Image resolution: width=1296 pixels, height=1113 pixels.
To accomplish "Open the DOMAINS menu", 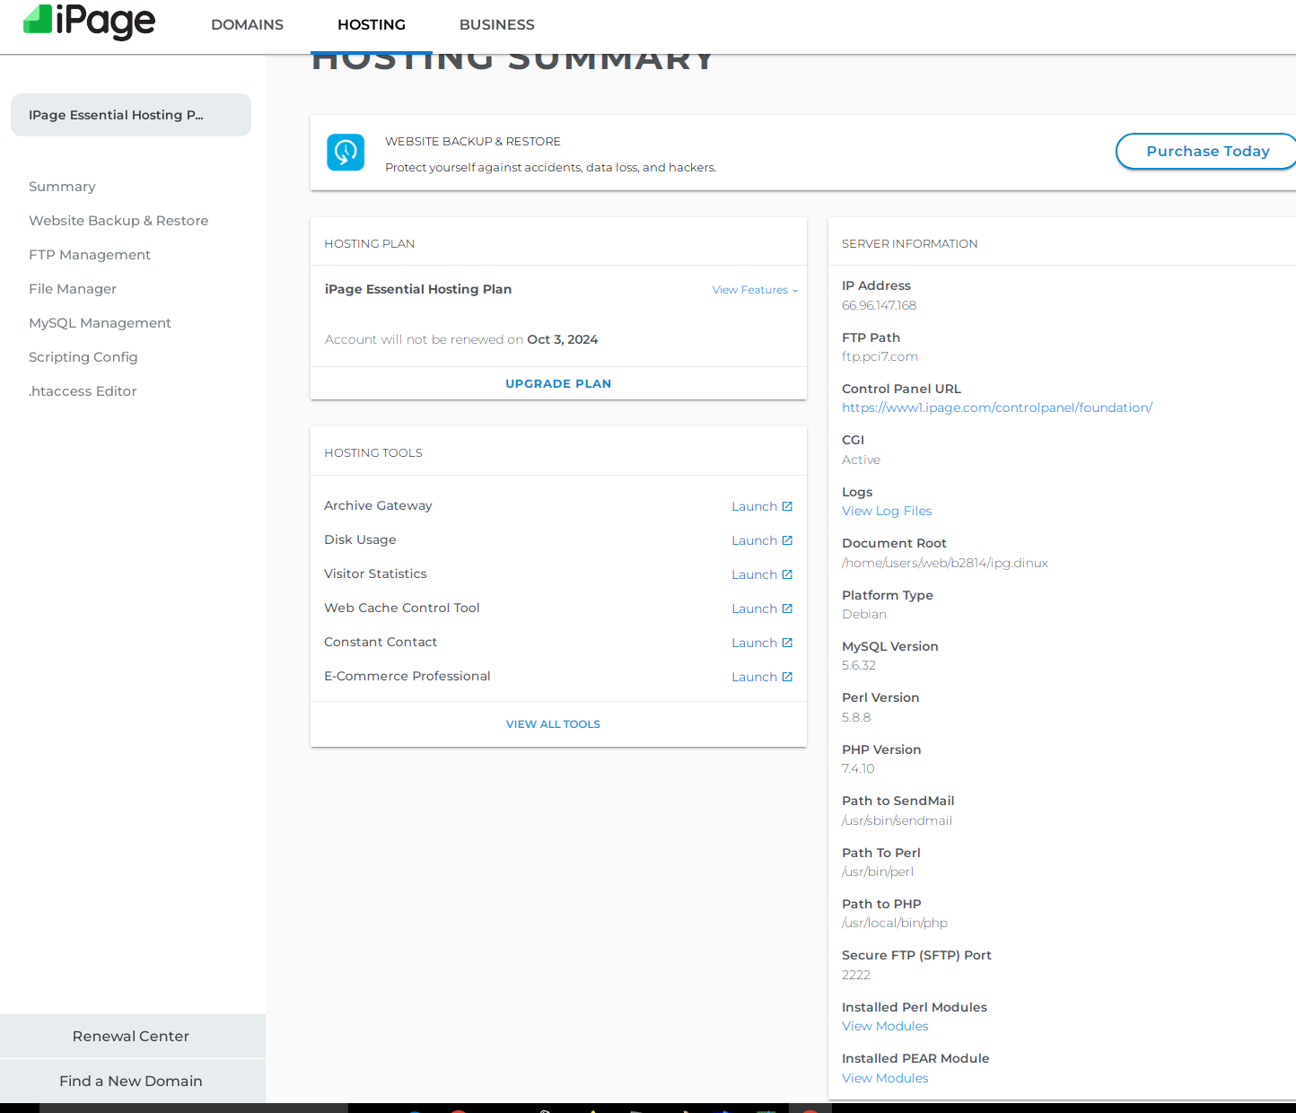I will [247, 25].
